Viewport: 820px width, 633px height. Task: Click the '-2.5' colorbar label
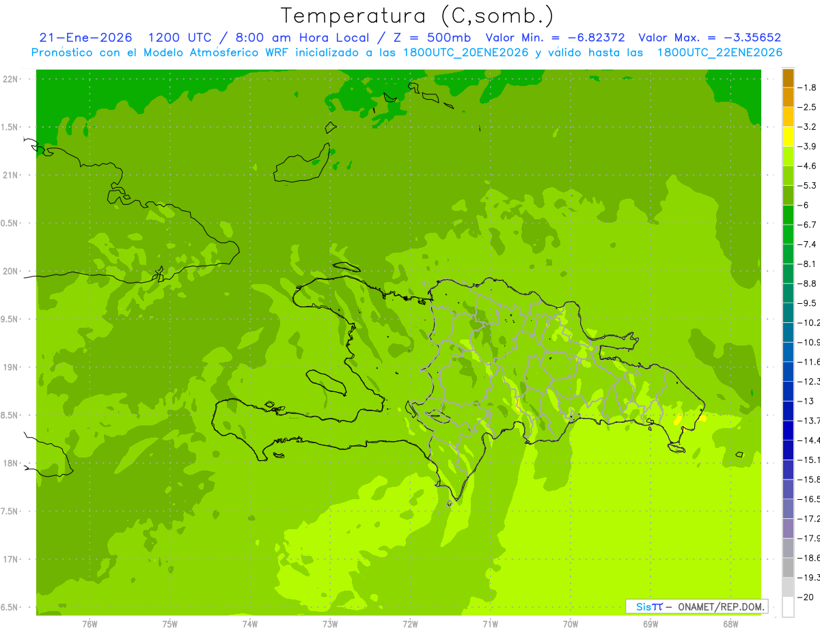pos(807,107)
